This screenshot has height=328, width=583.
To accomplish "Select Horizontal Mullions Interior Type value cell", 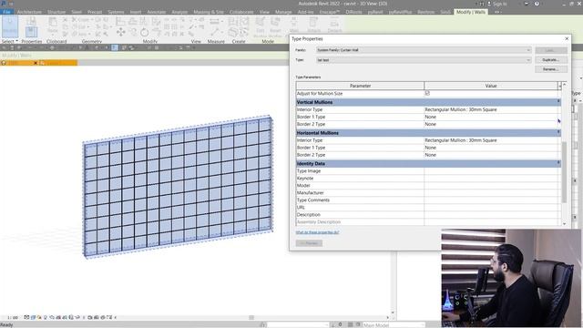I will [x=491, y=140].
